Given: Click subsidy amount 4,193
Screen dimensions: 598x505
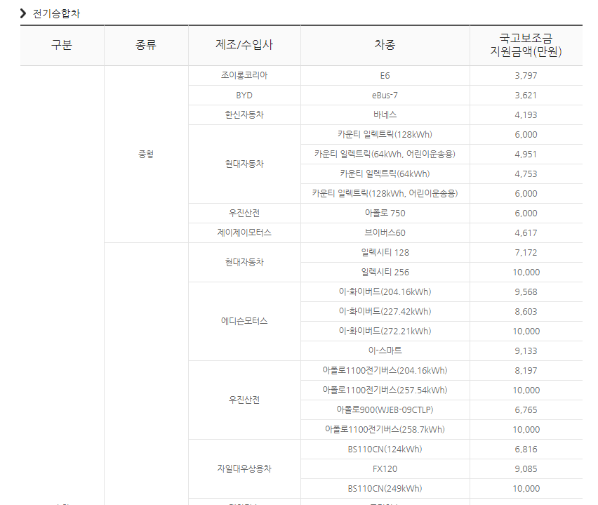Looking at the screenshot, I should point(526,115).
